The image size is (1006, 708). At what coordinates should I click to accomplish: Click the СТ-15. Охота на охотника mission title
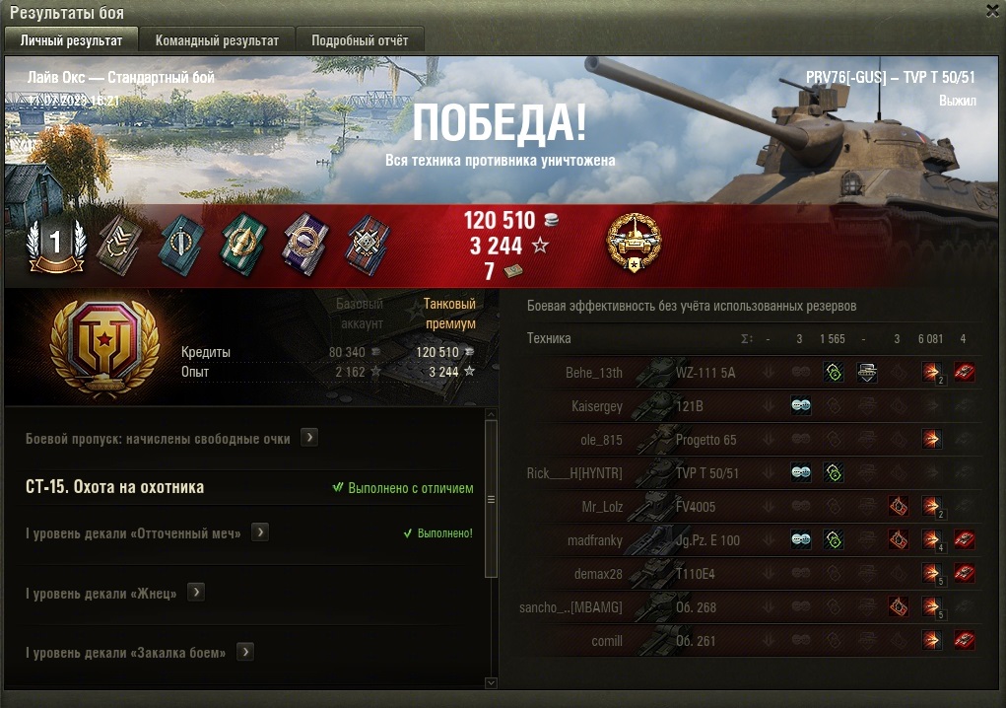(x=115, y=486)
